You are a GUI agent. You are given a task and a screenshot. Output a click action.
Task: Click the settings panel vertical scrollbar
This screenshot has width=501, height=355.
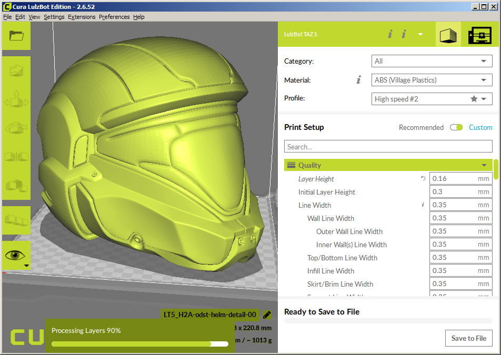pyautogui.click(x=496, y=169)
